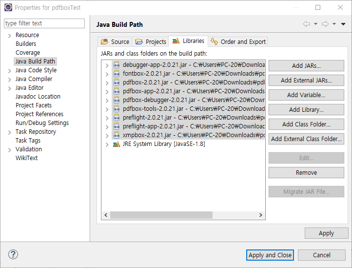Click the Apply button

[x=327, y=233]
